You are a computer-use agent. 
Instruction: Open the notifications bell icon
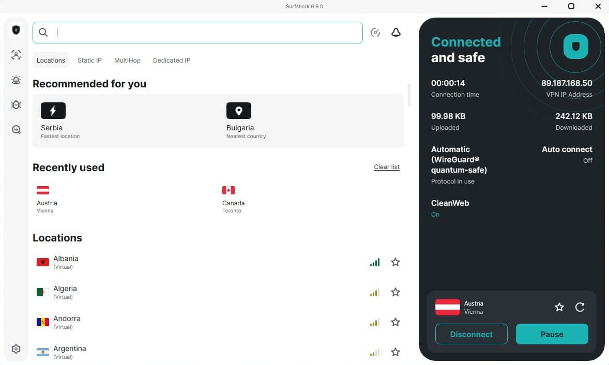coord(396,33)
